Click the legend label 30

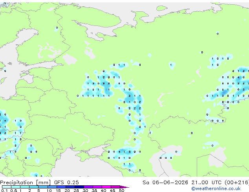coord(85,190)
